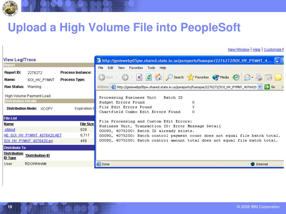
Task: Click the Stop loading red X icon
Action: (139, 77)
